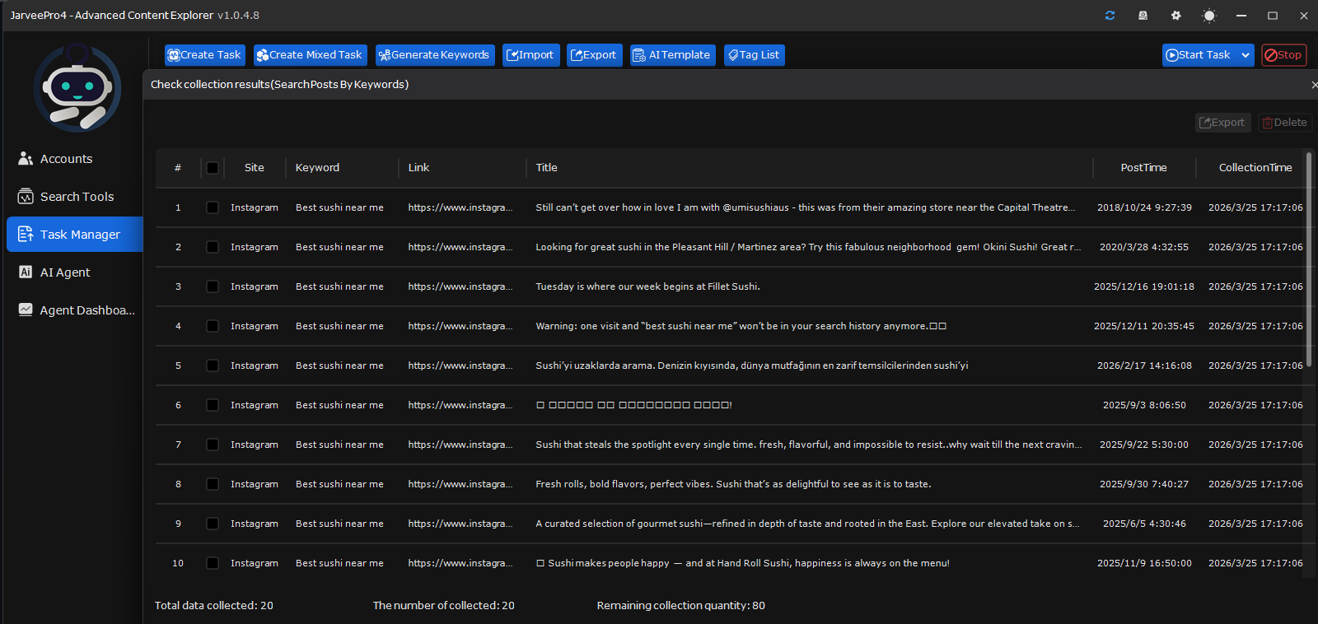
Task: Check the select-all checkbox in table header
Action: [x=213, y=168]
